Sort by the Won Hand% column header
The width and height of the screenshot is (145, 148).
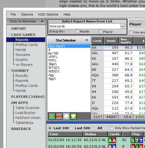coord(126,41)
